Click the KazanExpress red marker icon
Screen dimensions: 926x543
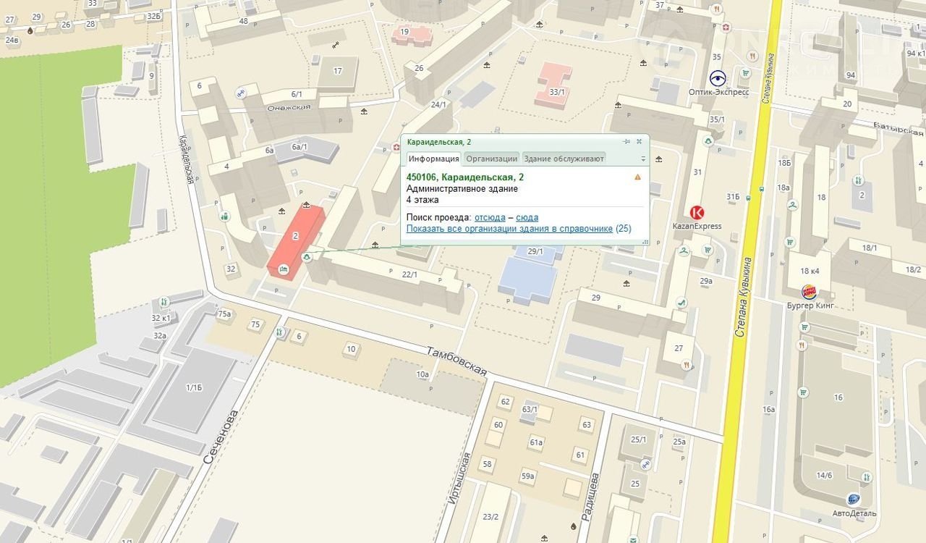click(697, 212)
